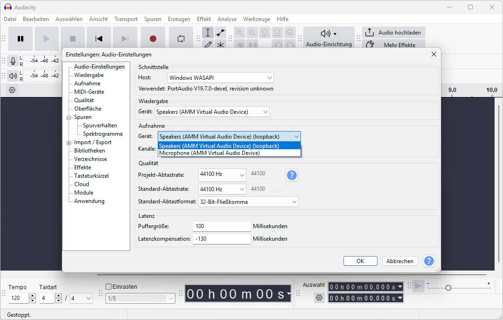Confirm settings with the OK button
Image resolution: width=503 pixels, height=320 pixels.
[x=360, y=261]
